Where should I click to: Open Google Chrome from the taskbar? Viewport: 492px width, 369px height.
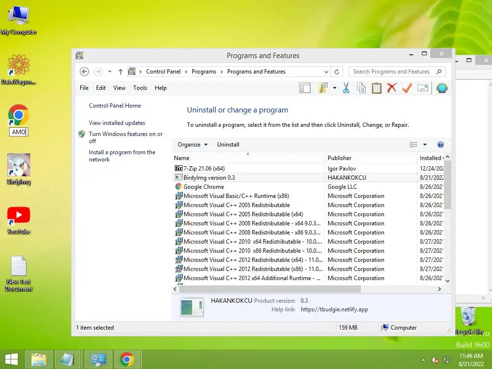click(127, 359)
